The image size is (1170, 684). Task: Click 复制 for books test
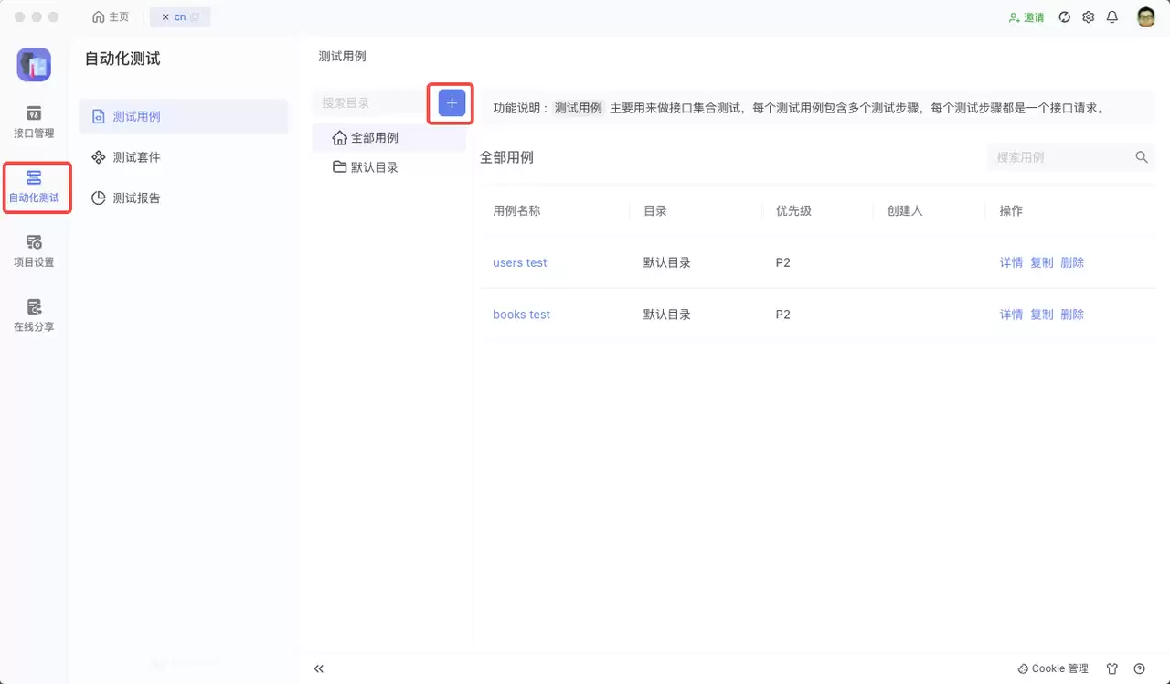click(x=1042, y=315)
